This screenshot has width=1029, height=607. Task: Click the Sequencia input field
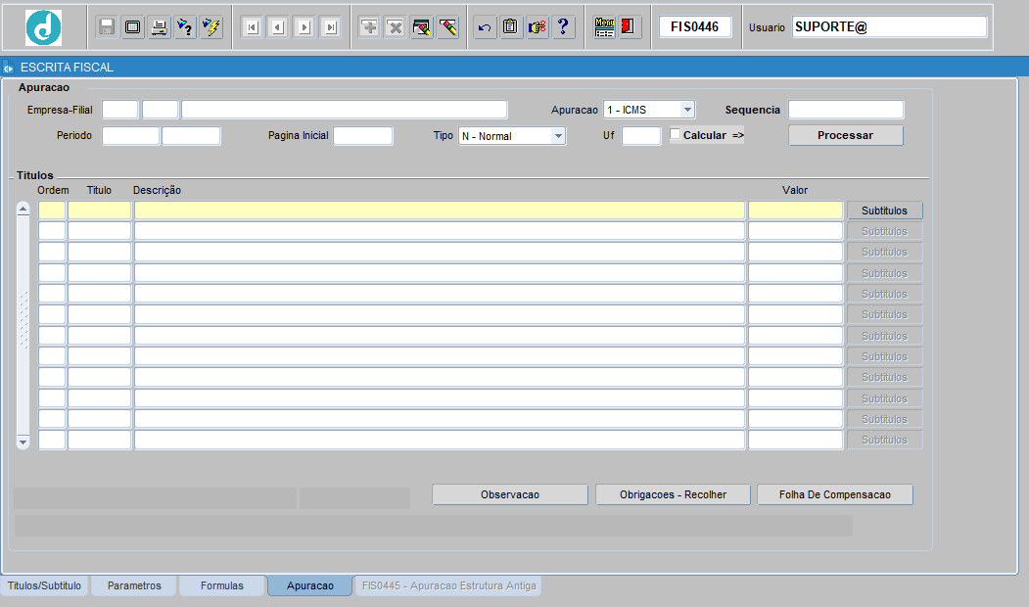click(x=846, y=110)
